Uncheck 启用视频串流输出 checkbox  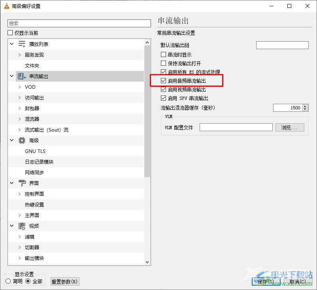coord(163,90)
